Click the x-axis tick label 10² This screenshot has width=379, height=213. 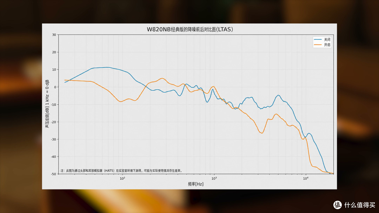coord(122,178)
